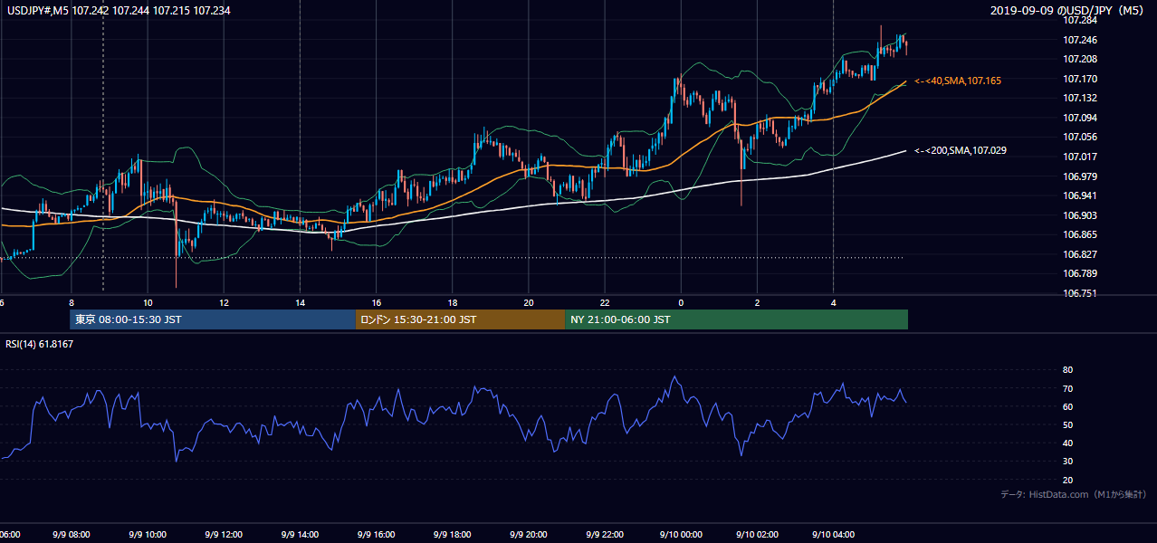
Task: Select the NY 21:00-06:00 JST session bar
Action: [737, 319]
